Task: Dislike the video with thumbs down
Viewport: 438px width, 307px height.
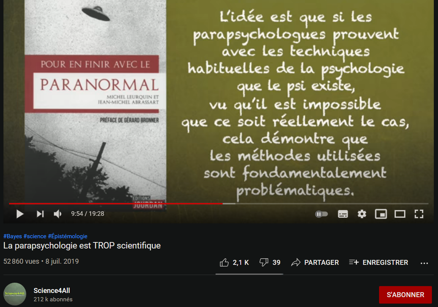Action: point(270,262)
